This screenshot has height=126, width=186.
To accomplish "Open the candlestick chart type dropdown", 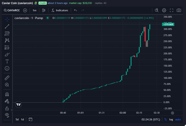I will (x=44, y=10).
